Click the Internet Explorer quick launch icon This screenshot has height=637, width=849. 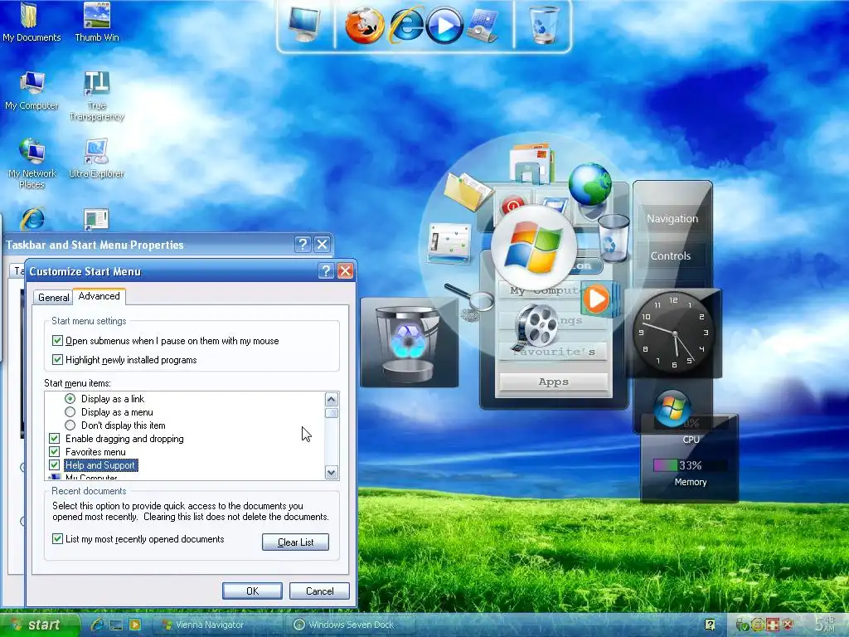pos(98,625)
